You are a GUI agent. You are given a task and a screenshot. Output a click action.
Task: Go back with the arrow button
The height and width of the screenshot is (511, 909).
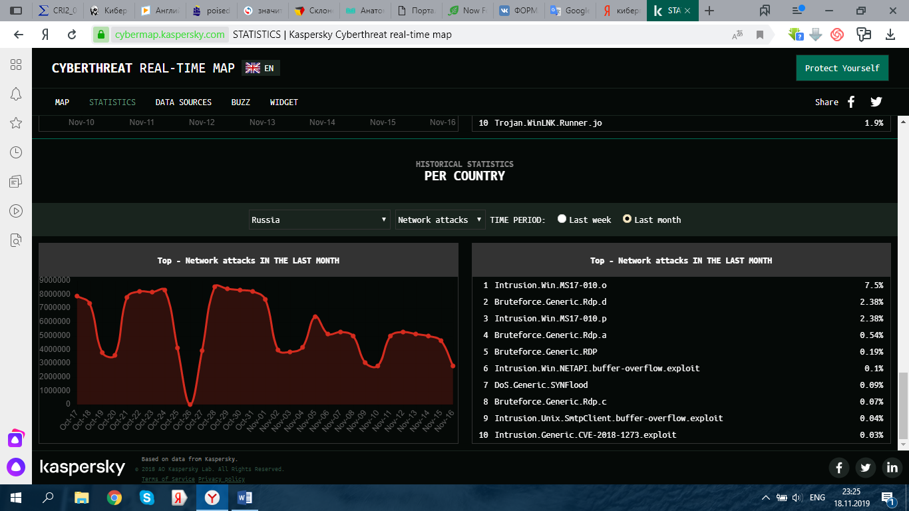click(19, 35)
